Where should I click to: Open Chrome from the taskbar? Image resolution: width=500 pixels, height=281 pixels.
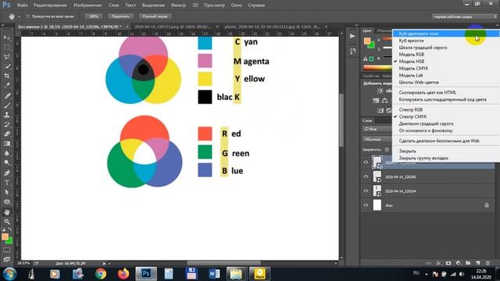point(101,274)
